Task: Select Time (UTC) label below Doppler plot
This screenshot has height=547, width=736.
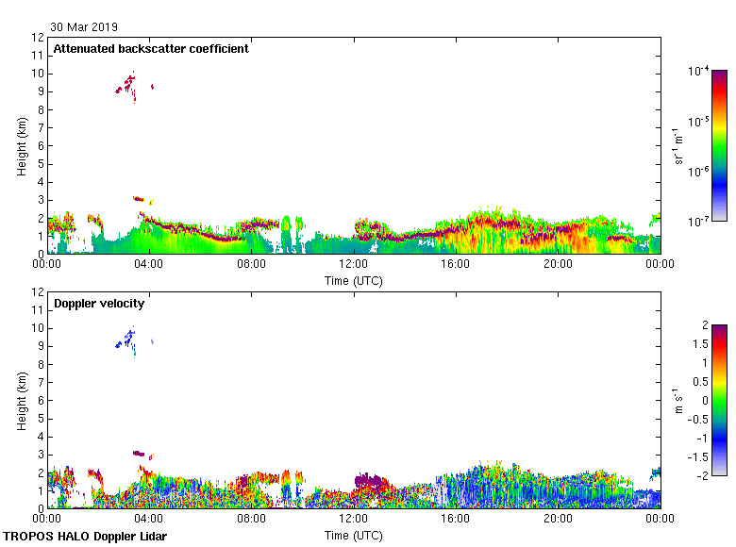Action: (354, 535)
